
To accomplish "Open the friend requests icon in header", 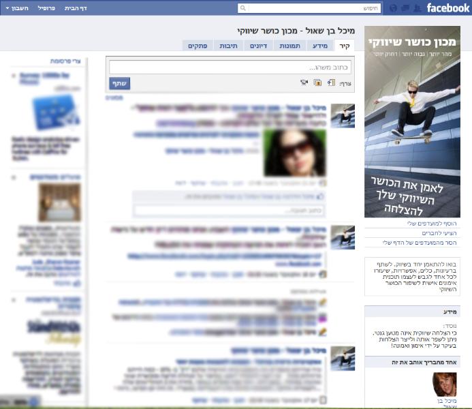I will pyautogui.click(x=416, y=8).
